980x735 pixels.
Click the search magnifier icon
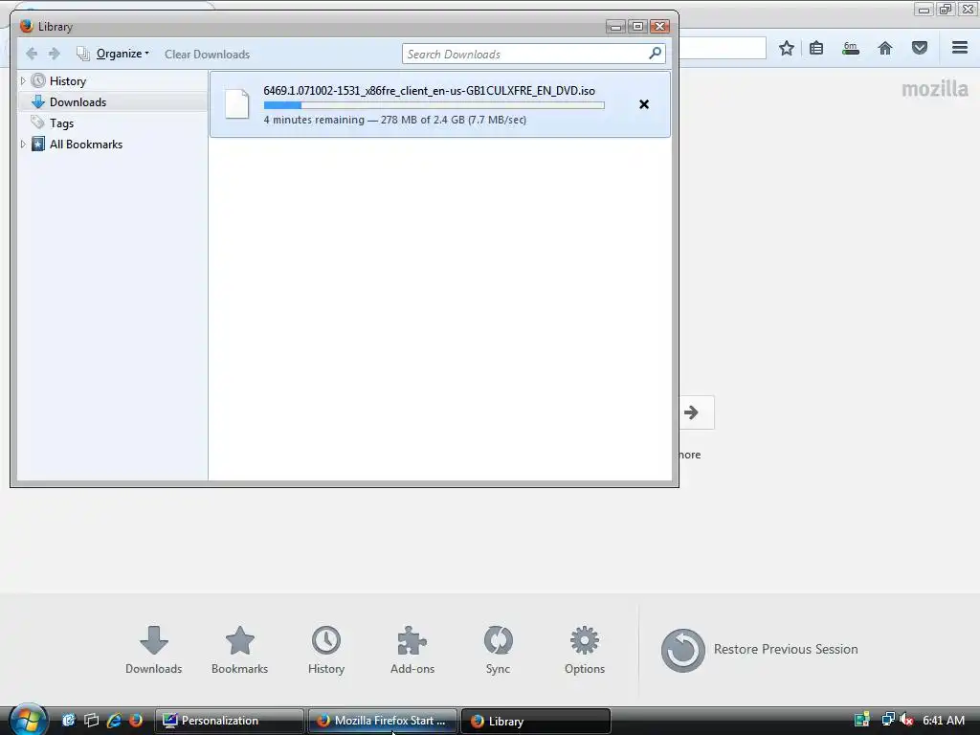coord(655,54)
